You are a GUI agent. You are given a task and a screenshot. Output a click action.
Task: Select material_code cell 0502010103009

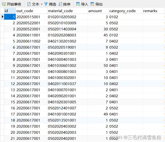[x=68, y=23]
